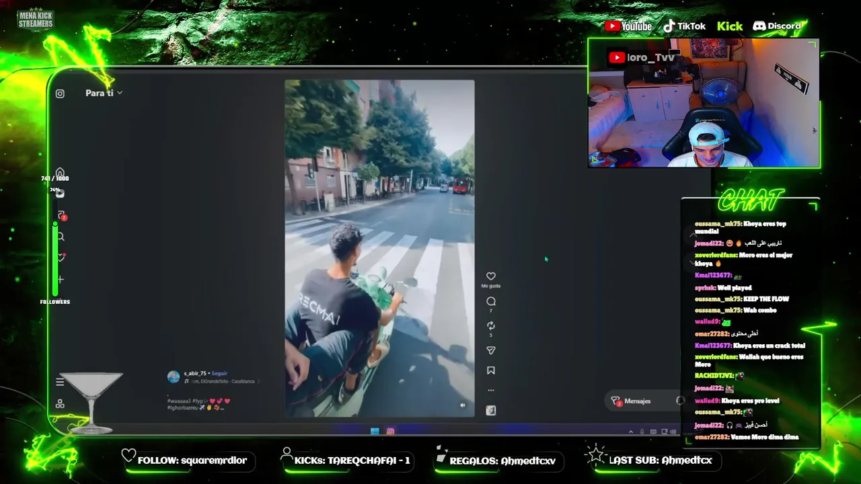The width and height of the screenshot is (861, 484).
Task: Click the TikTok logo in overlay
Action: [684, 26]
